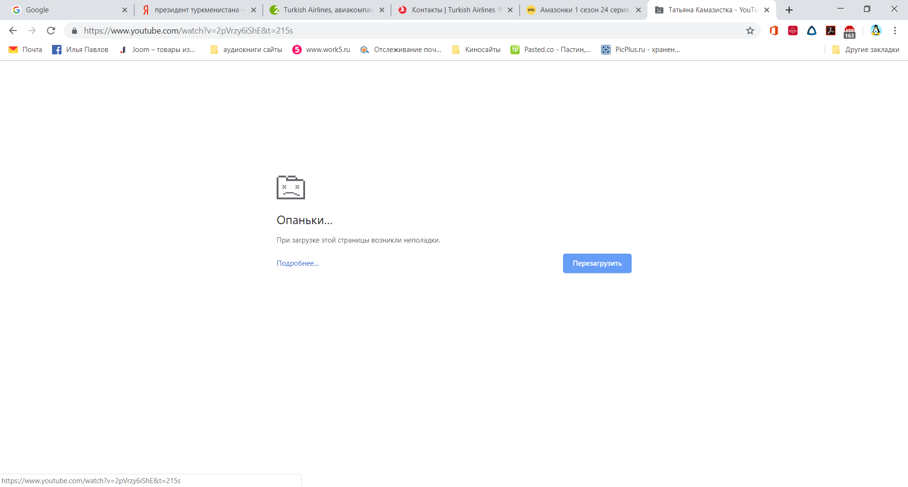Viewport: 908px width, 487px height.
Task: Close the Google tab
Action: click(125, 10)
